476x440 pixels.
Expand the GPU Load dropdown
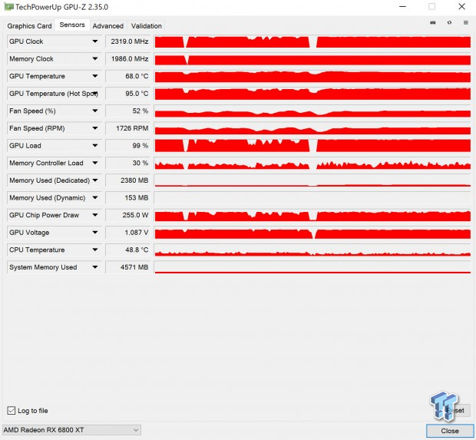[95, 145]
